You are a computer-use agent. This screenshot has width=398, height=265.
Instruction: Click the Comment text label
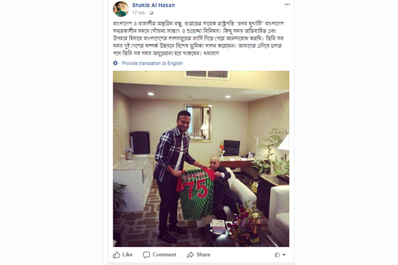(165, 254)
